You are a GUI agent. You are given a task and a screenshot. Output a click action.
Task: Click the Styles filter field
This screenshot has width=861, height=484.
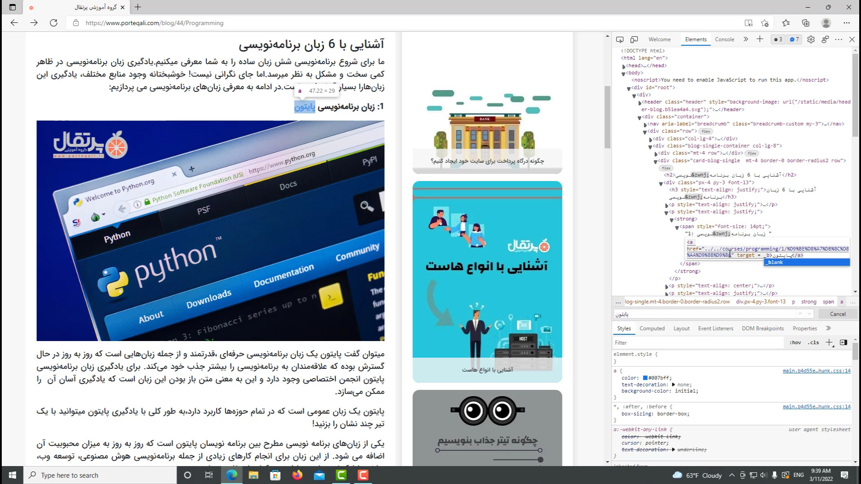point(698,343)
